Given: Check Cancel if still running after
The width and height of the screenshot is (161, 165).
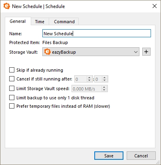Looking at the screenshot, I should pos(12,79).
